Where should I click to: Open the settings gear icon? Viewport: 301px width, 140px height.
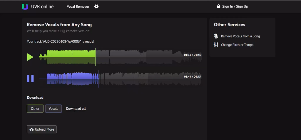[96, 6]
